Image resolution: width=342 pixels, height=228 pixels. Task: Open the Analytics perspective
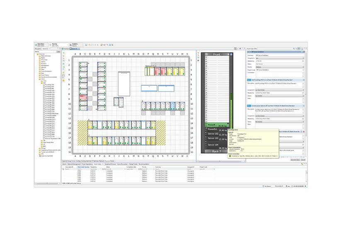click(75, 44)
